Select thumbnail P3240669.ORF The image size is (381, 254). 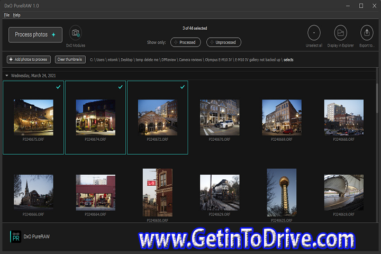click(282, 117)
